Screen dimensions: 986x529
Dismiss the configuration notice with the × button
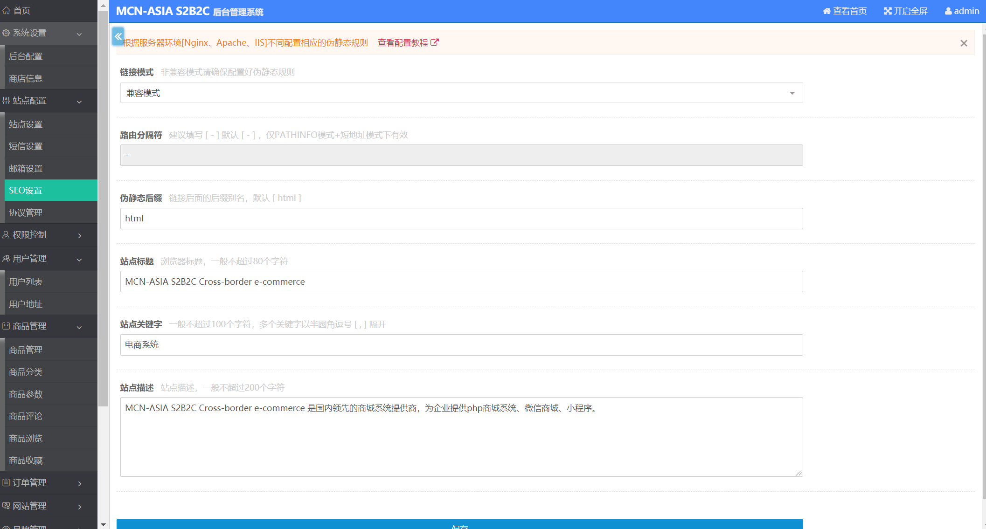tap(964, 43)
